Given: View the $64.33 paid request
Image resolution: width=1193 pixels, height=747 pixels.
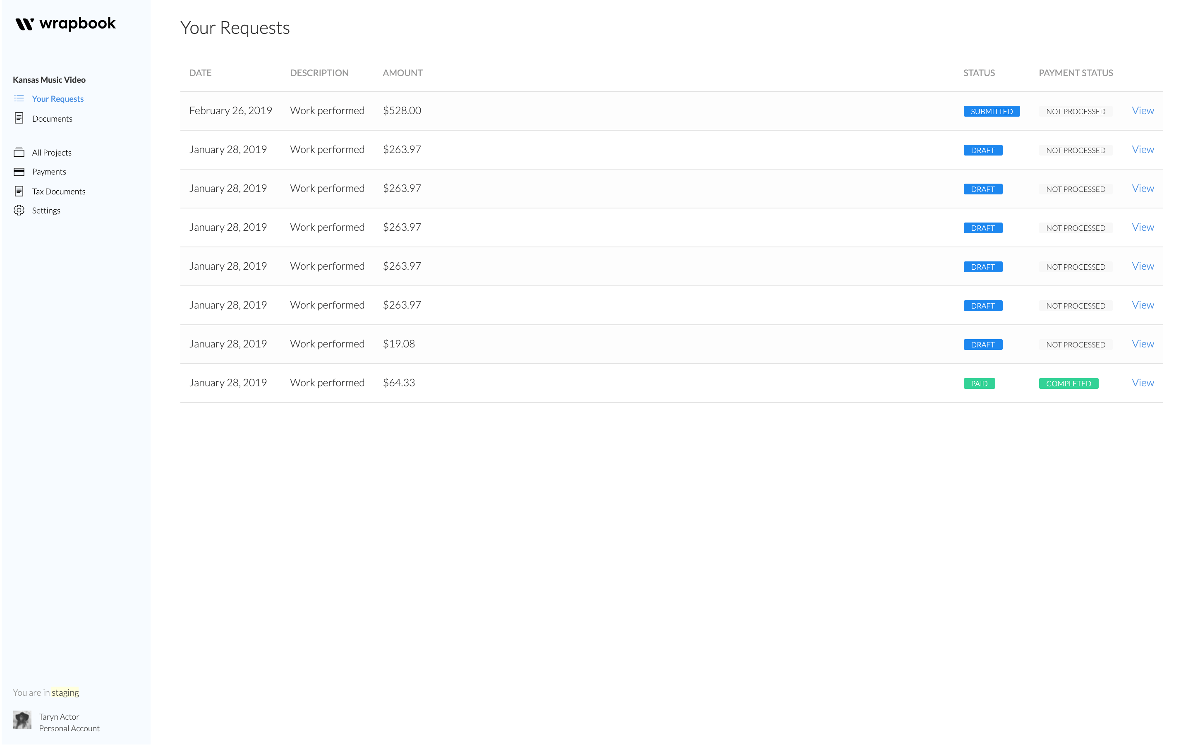Looking at the screenshot, I should [1142, 383].
